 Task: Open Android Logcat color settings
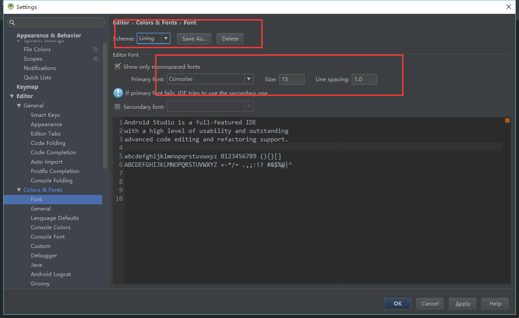click(51, 274)
